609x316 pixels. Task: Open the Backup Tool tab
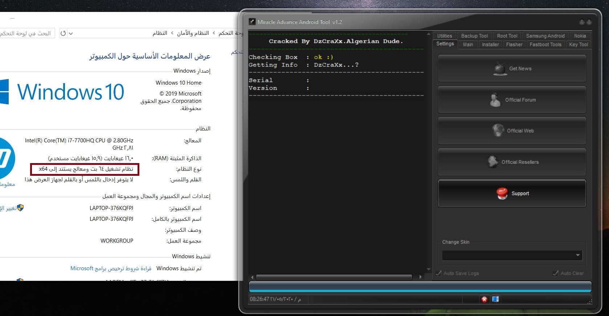pyautogui.click(x=474, y=36)
